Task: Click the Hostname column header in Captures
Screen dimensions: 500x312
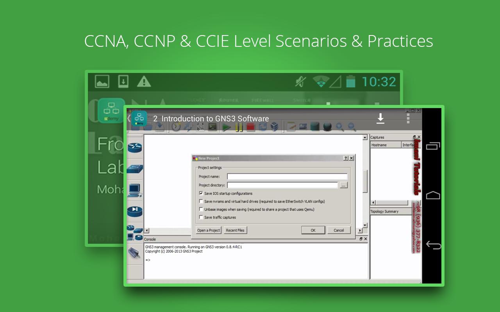Action: point(379,145)
